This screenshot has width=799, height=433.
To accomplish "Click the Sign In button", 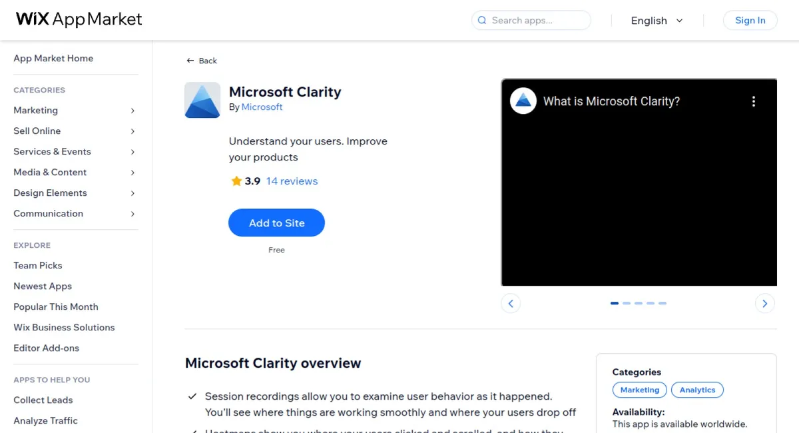I will click(x=750, y=20).
